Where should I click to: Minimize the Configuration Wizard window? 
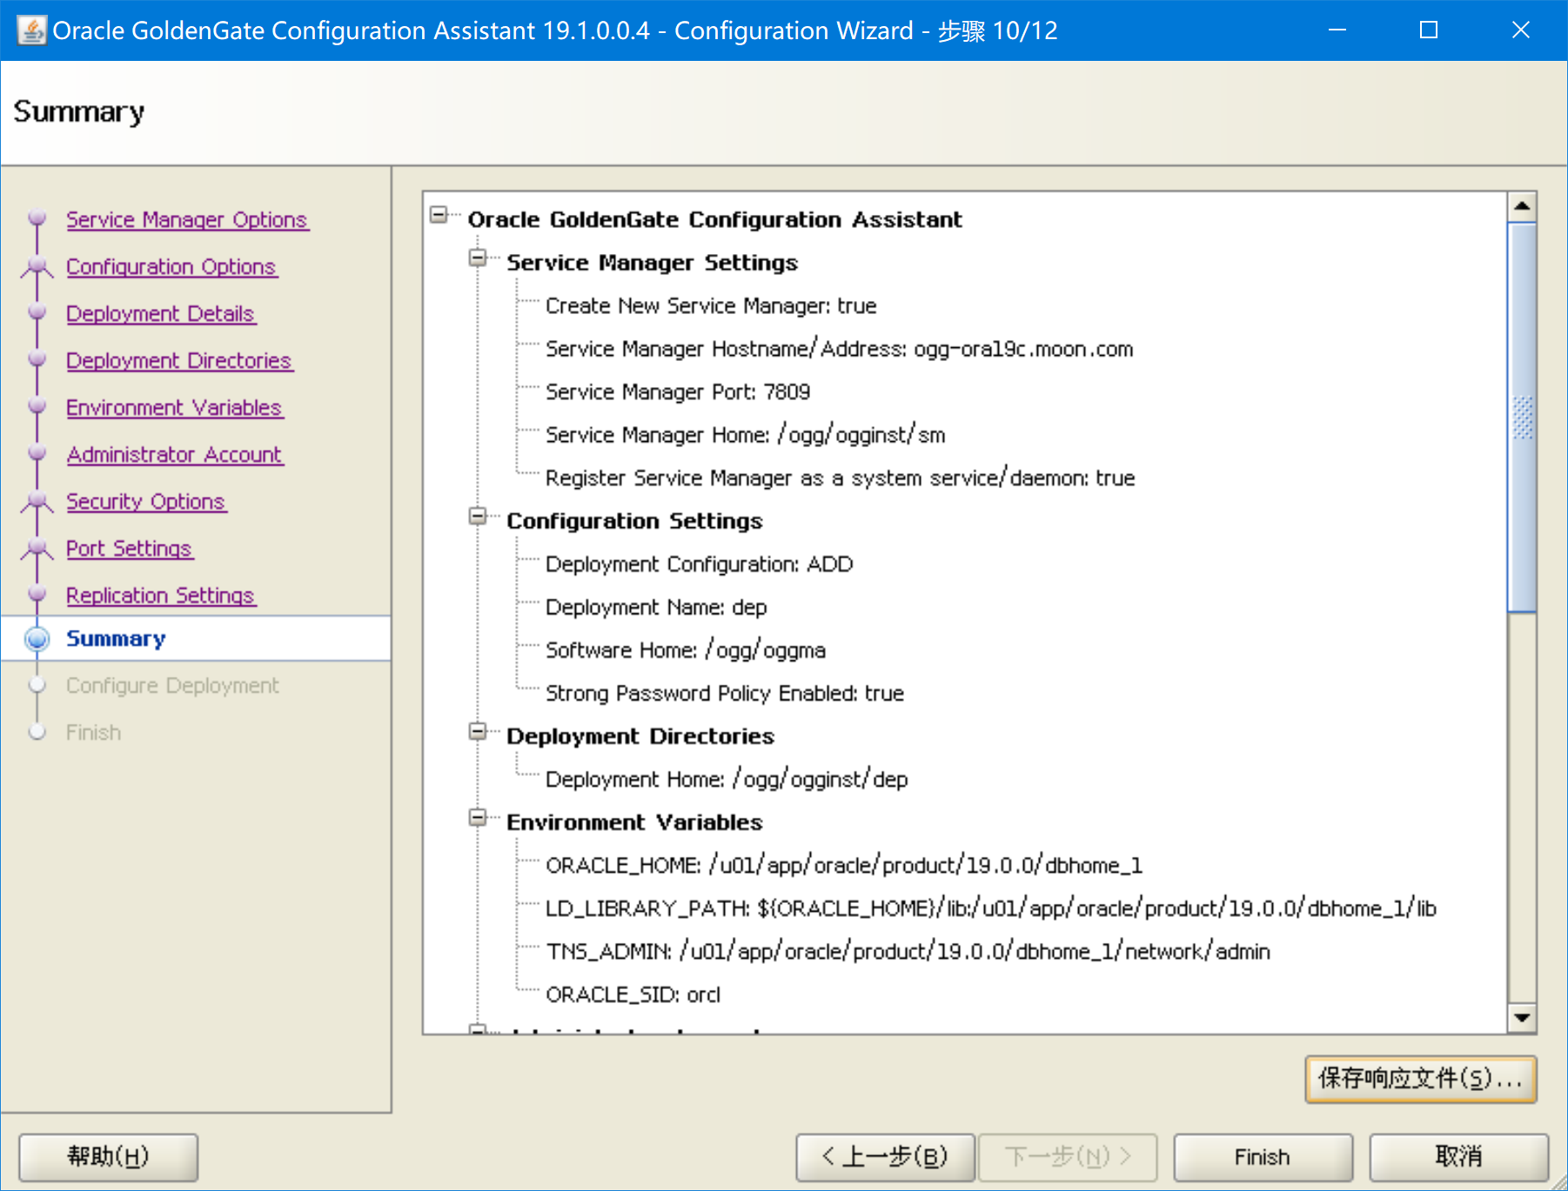[1337, 30]
